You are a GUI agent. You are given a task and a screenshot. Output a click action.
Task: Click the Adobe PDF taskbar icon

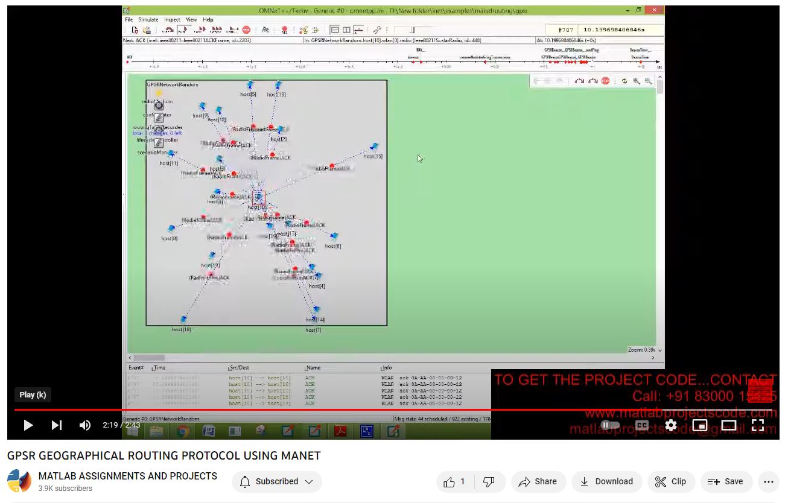[340, 431]
